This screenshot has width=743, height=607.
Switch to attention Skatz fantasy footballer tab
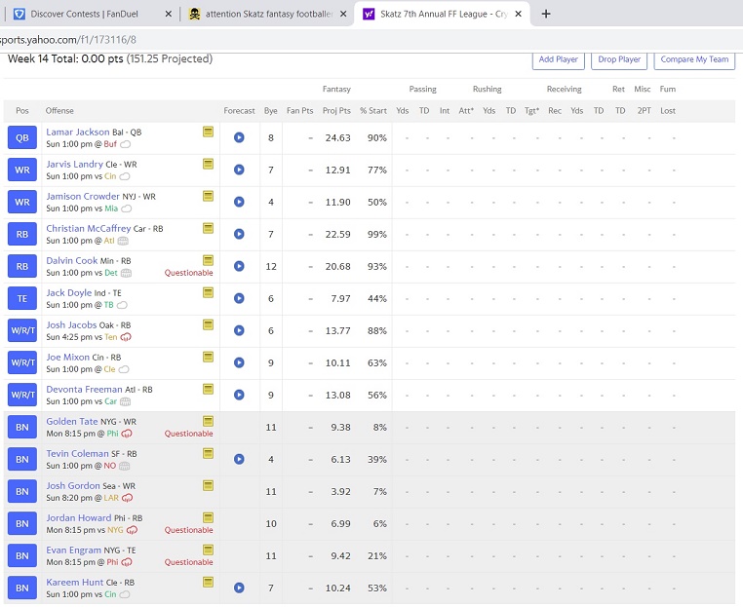tap(269, 15)
